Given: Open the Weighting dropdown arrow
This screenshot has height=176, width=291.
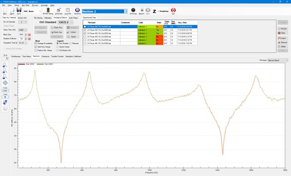Looking at the screenshot, I should tap(159, 11).
